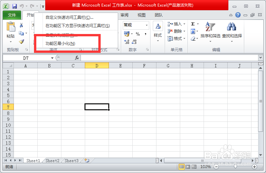The width and height of the screenshot is (266, 173).
Task: Switch to the Sheet2 tab
Action: pyautogui.click(x=52, y=160)
